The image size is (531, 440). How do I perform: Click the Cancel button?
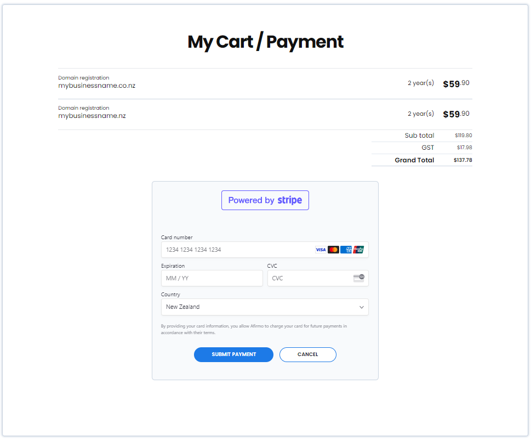[308, 354]
